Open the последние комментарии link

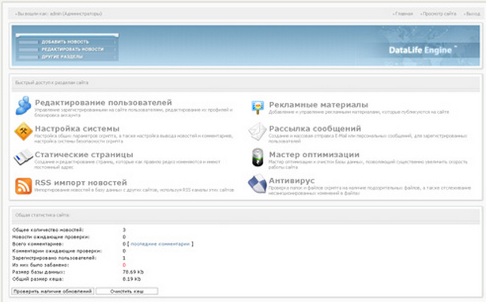tap(160, 244)
